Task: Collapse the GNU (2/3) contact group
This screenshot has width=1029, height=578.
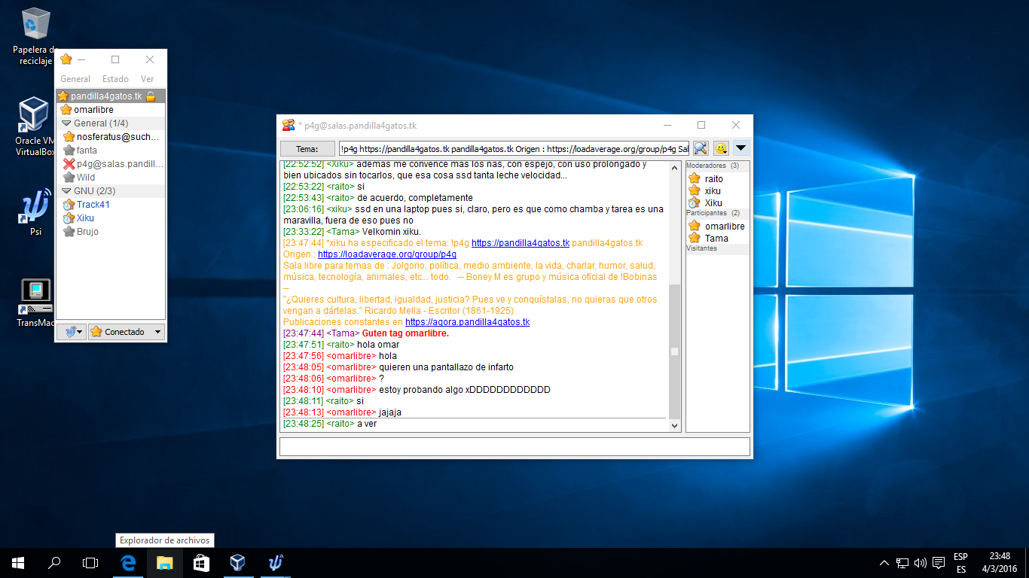Action: pos(66,191)
